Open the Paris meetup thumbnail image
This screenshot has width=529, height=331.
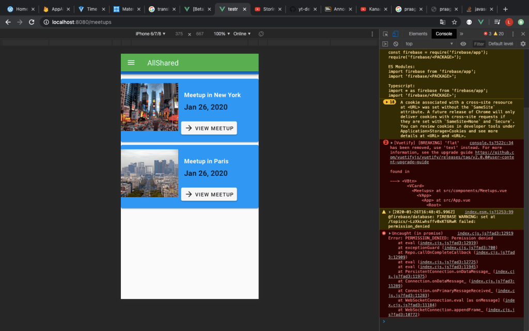pos(150,173)
